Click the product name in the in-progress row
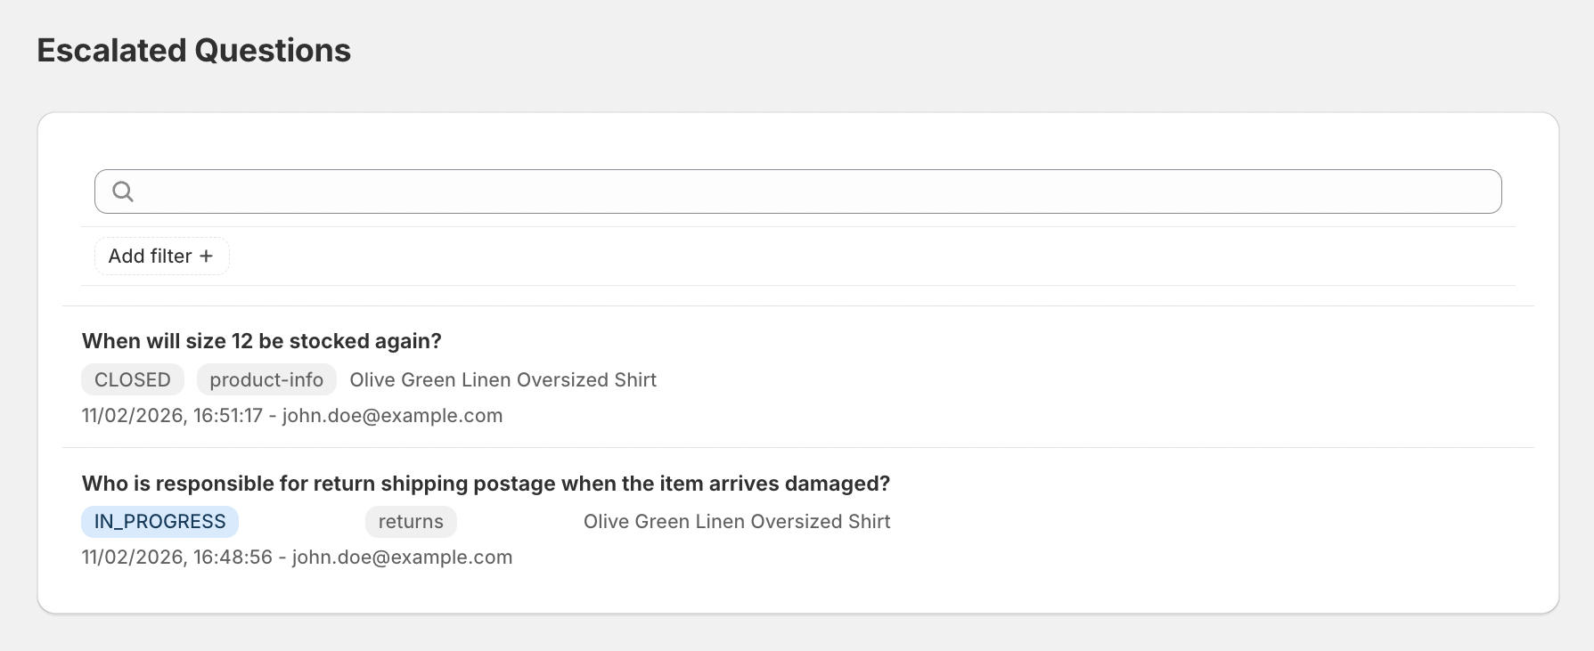The height and width of the screenshot is (651, 1594). [x=737, y=522]
